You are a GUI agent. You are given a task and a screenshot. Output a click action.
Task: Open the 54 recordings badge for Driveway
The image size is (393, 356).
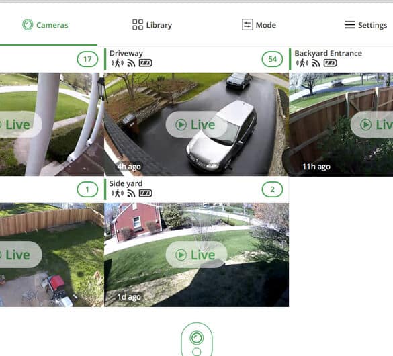coord(272,59)
